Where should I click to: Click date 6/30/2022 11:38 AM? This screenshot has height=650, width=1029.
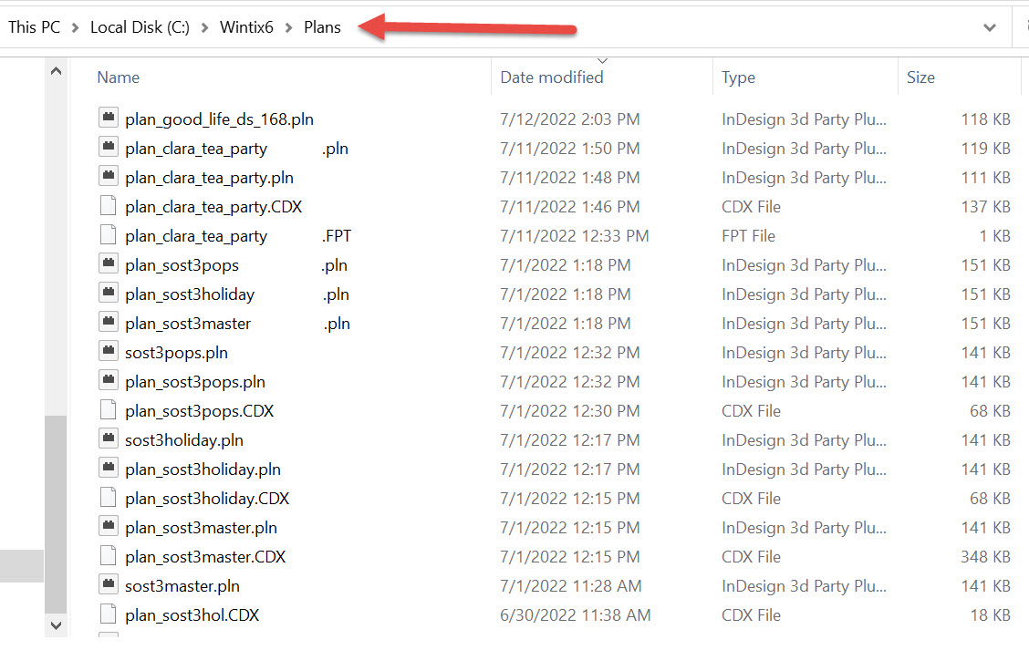pyautogui.click(x=575, y=615)
